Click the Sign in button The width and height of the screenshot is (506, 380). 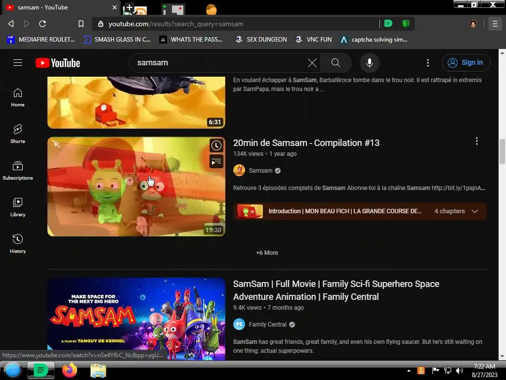click(465, 63)
